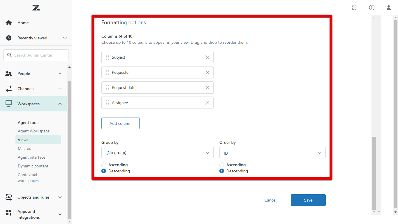Select Ascending under Order by
398x224 pixels.
click(222, 165)
